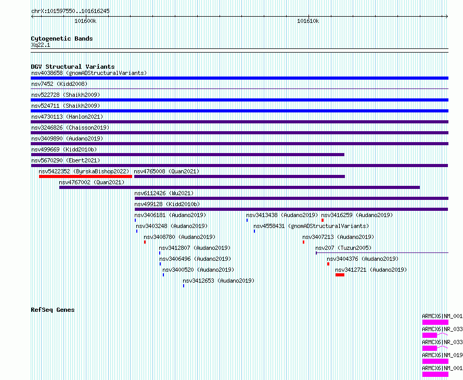Click purple bar under nsv4767002
The height and width of the screenshot is (380, 463).
(x=239, y=187)
